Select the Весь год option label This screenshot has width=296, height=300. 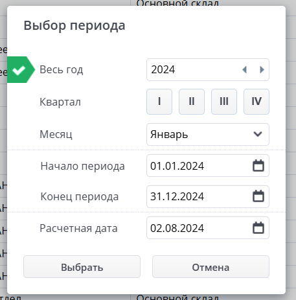point(62,70)
